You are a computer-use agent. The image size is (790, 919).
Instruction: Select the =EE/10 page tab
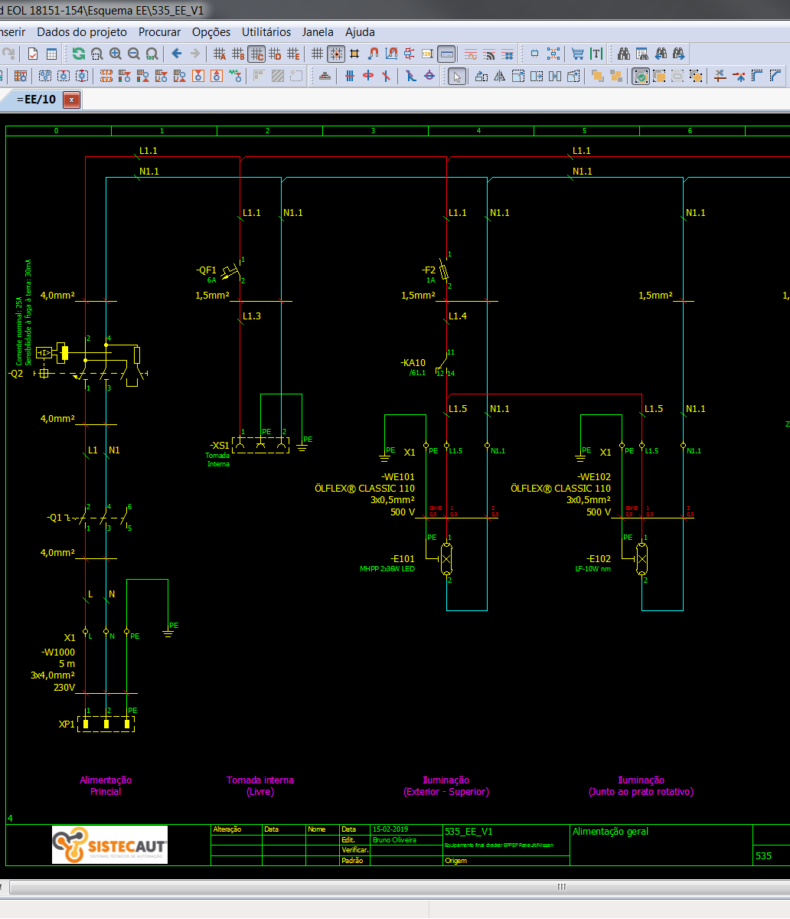coord(36,100)
